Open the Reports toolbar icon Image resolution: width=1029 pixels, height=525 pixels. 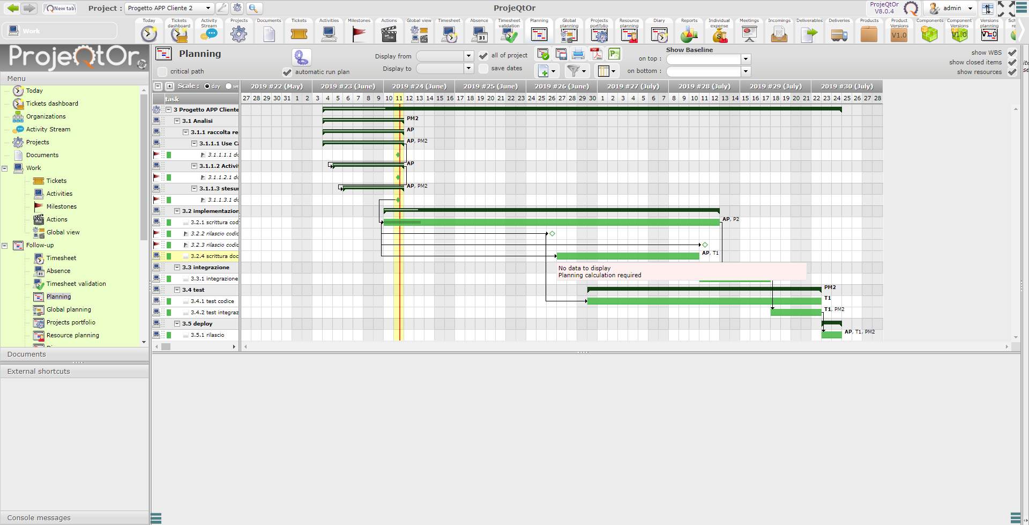689,34
